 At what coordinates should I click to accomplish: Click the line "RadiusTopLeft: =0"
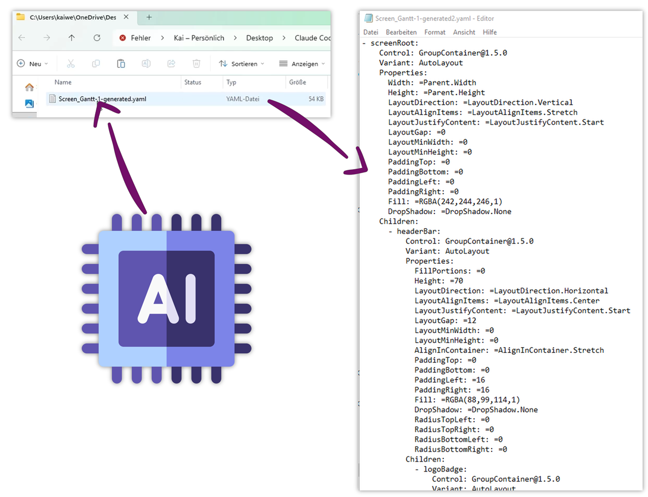452,420
